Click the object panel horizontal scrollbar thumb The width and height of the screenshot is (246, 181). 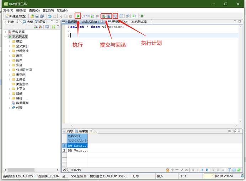click(21, 170)
